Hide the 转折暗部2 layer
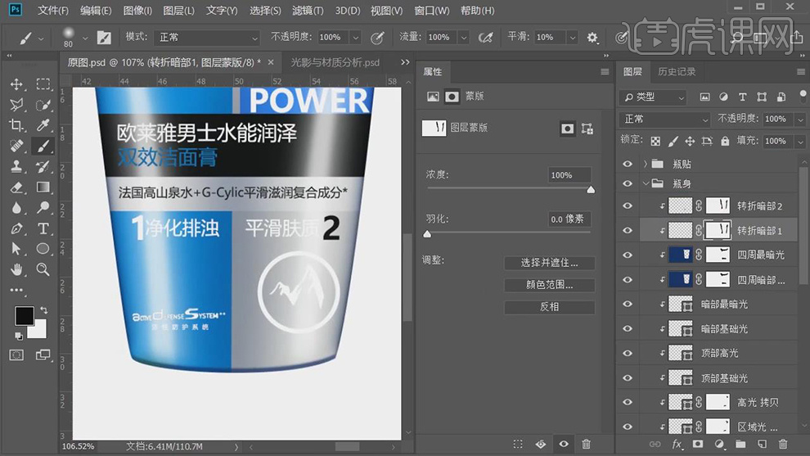The width and height of the screenshot is (810, 456). (628, 205)
